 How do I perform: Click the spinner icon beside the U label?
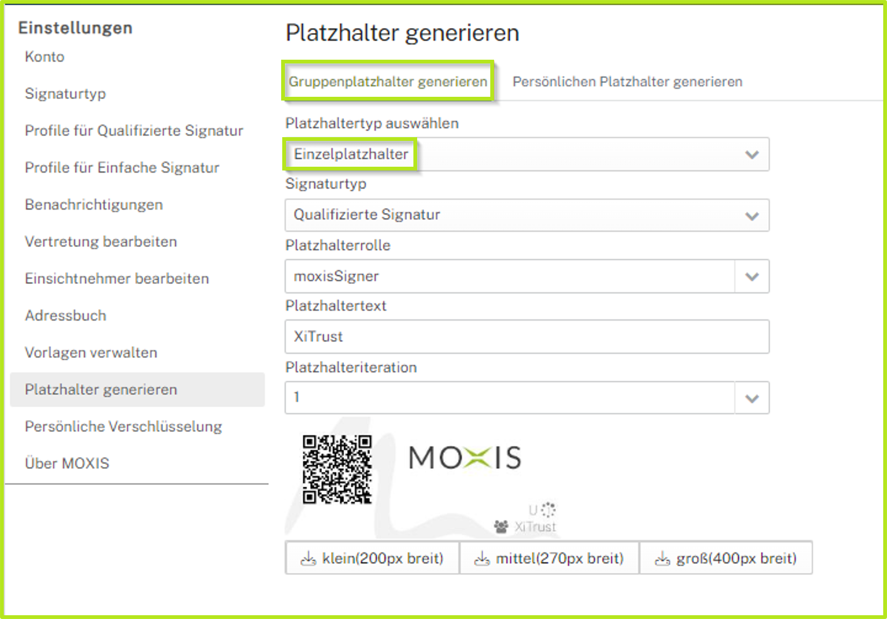[548, 509]
